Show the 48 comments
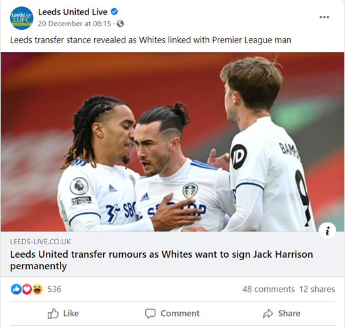This screenshot has height=327, width=345. 269,289
